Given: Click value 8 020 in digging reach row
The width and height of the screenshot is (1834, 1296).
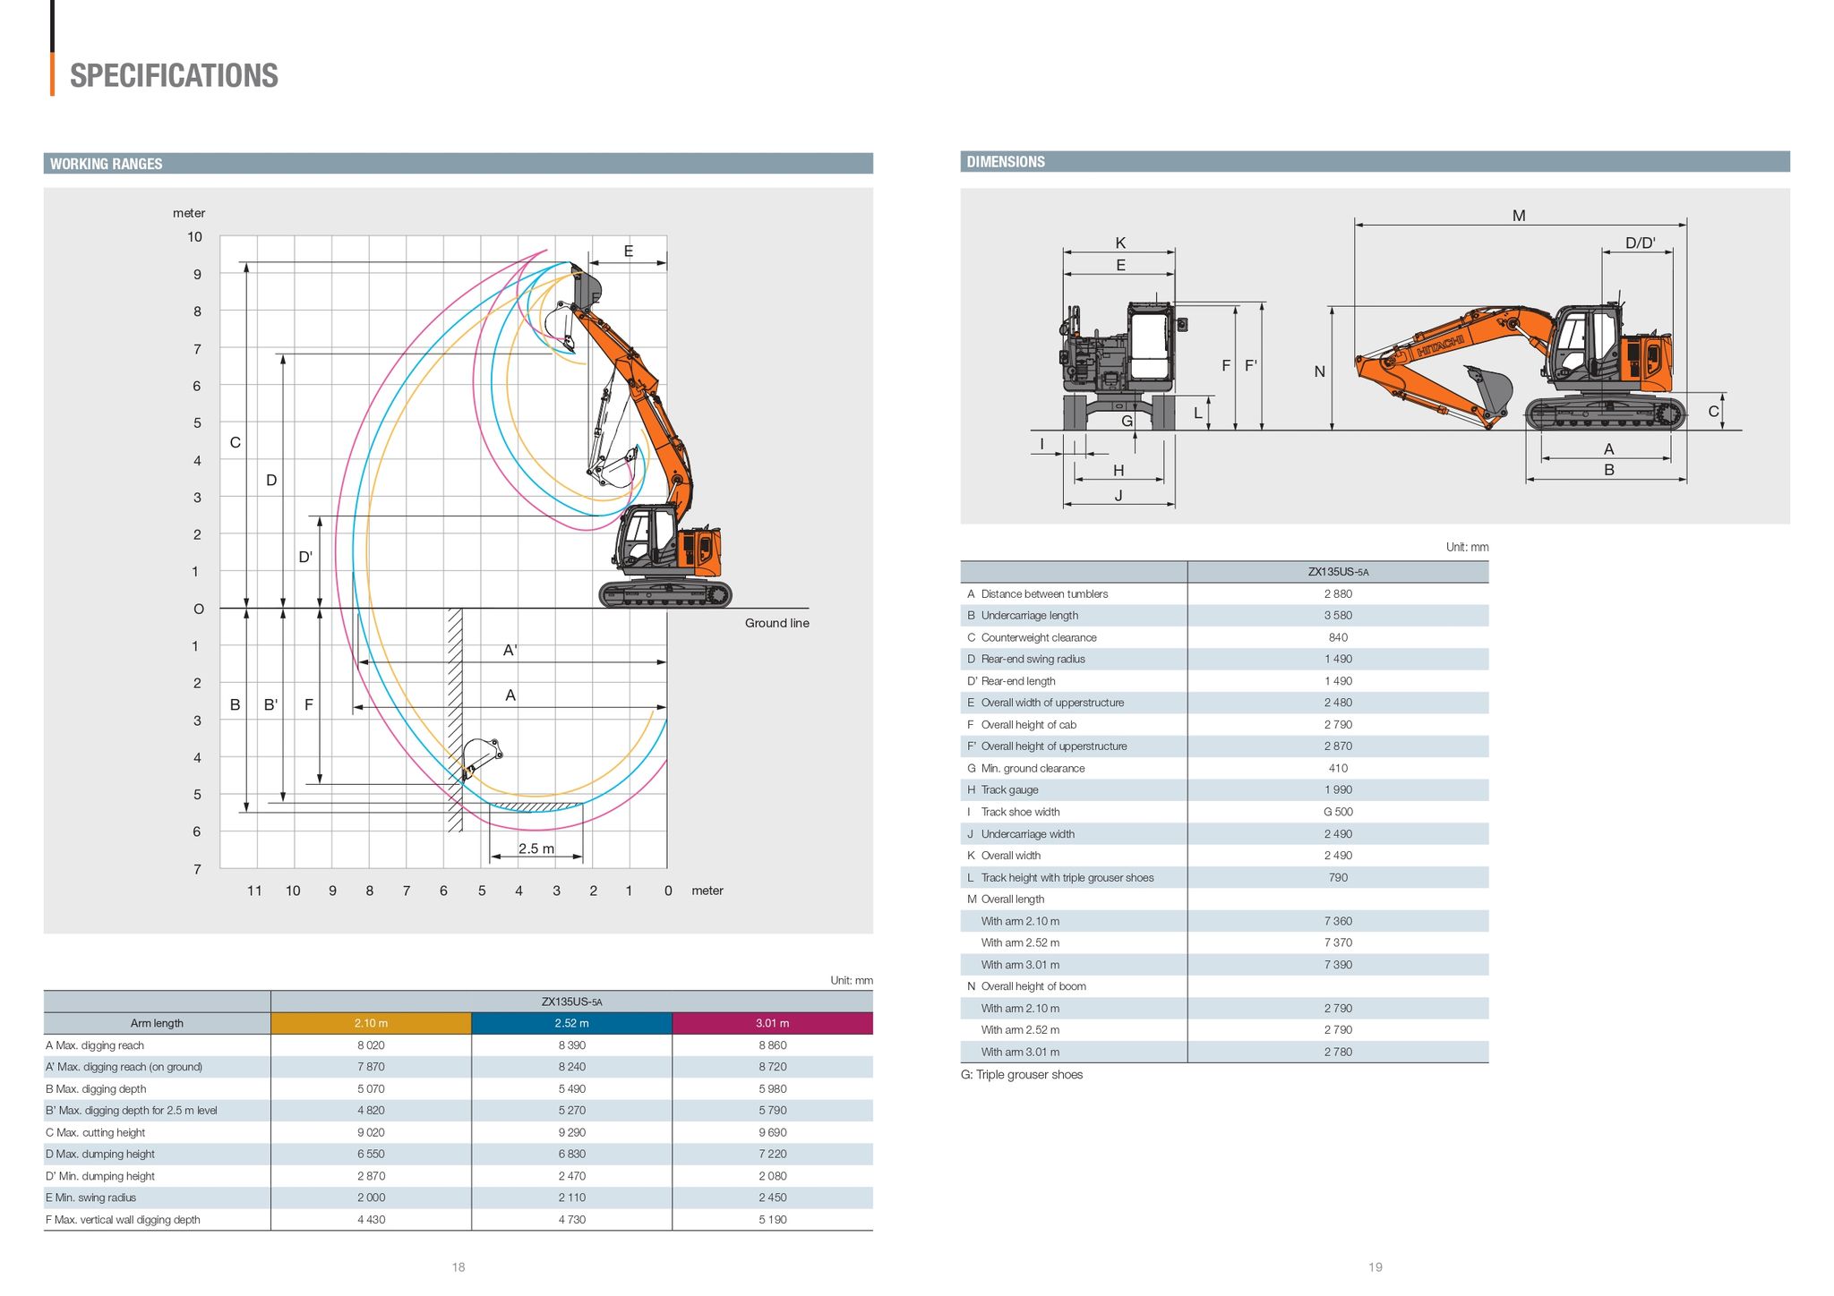Looking at the screenshot, I should tap(371, 1045).
